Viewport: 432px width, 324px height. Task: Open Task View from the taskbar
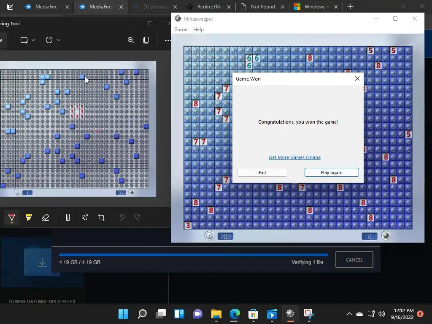[x=160, y=314]
